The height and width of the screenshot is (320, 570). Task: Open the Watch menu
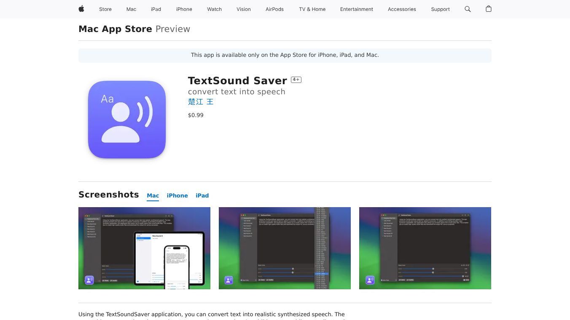215,9
